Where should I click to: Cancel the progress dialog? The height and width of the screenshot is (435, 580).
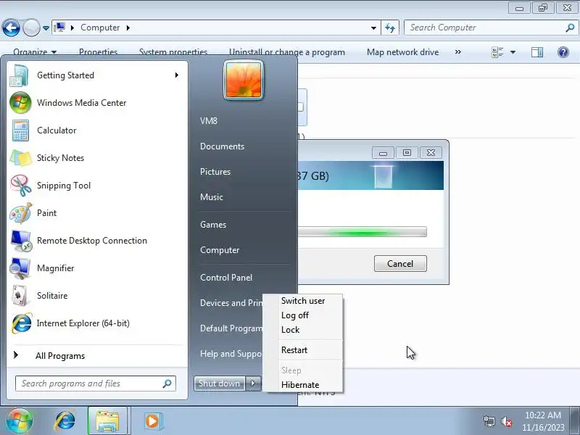tap(400, 263)
